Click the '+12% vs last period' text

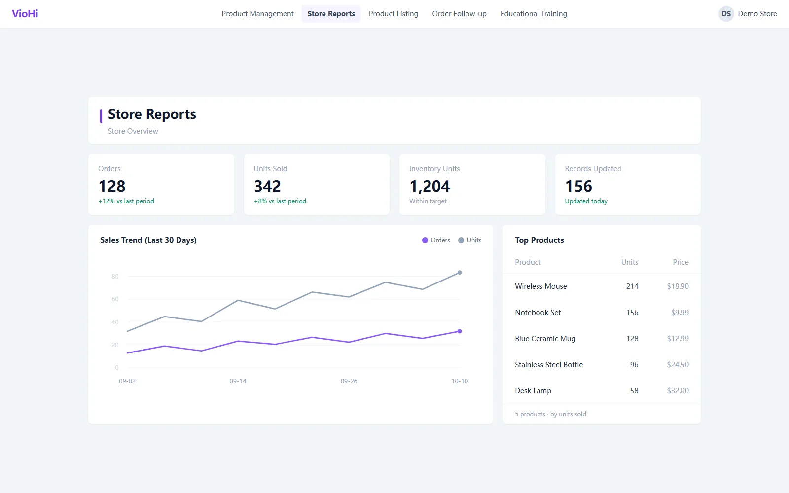pyautogui.click(x=126, y=201)
